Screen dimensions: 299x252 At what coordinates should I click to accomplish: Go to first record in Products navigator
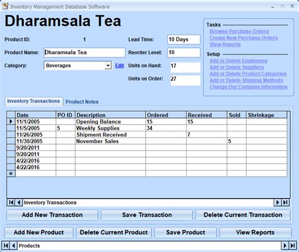pyautogui.click(x=6, y=246)
